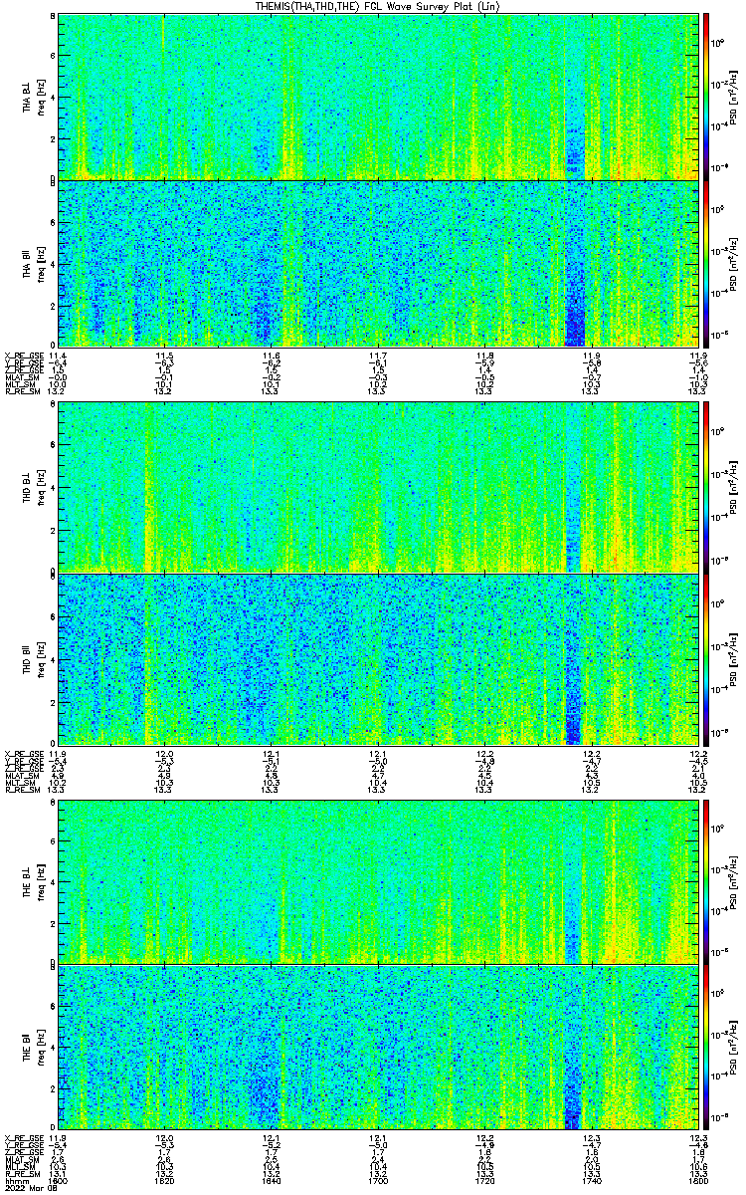Select the THE B-parallel spectrogram panel

point(379,1048)
